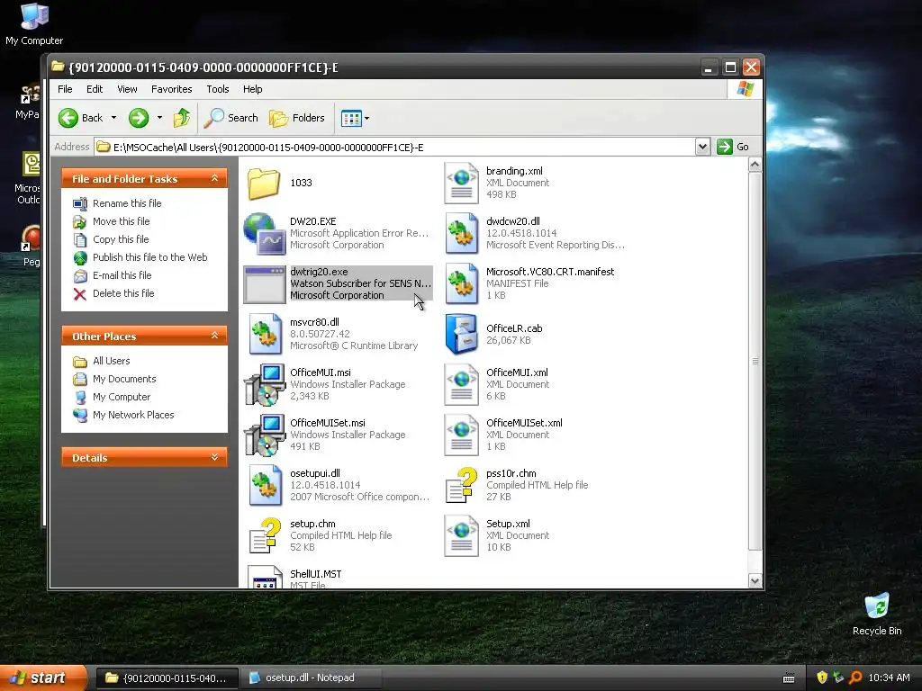Open the Help menu
The width and height of the screenshot is (922, 691).
pos(253,89)
